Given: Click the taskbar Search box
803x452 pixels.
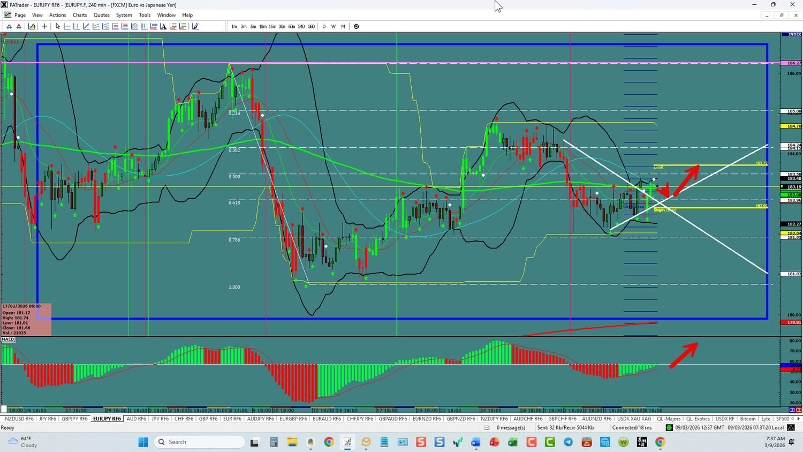Looking at the screenshot, I should 199,442.
